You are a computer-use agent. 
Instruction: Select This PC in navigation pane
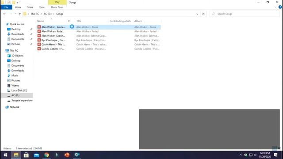(x=14, y=51)
